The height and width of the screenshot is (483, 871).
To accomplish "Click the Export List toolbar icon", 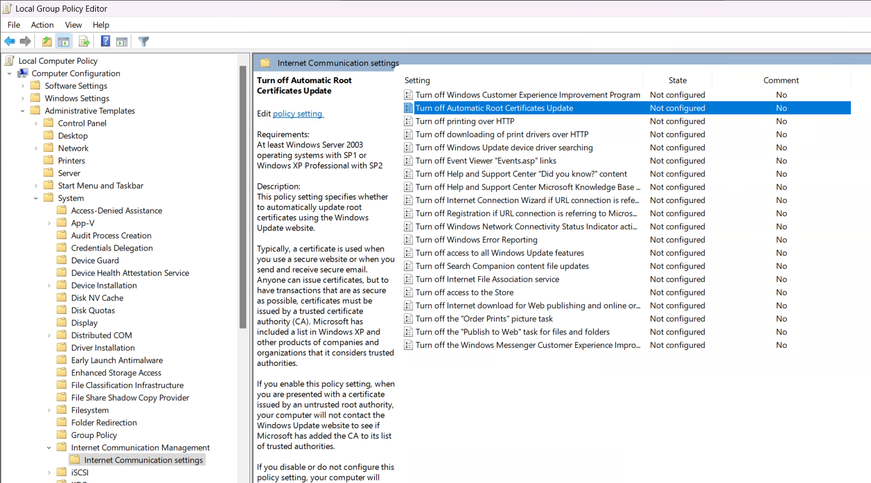I will [x=84, y=42].
